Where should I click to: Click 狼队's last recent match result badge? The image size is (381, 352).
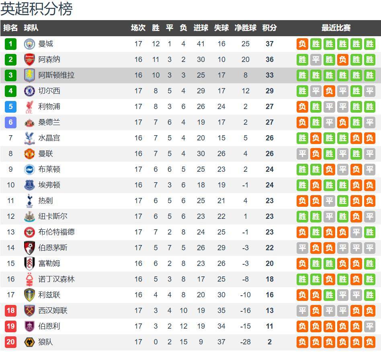point(369,342)
